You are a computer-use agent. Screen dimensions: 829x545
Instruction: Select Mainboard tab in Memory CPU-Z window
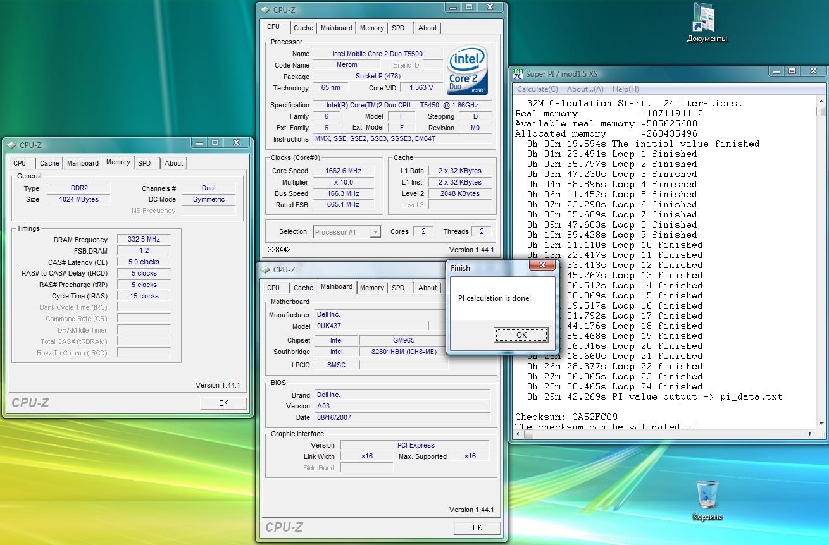click(x=83, y=163)
